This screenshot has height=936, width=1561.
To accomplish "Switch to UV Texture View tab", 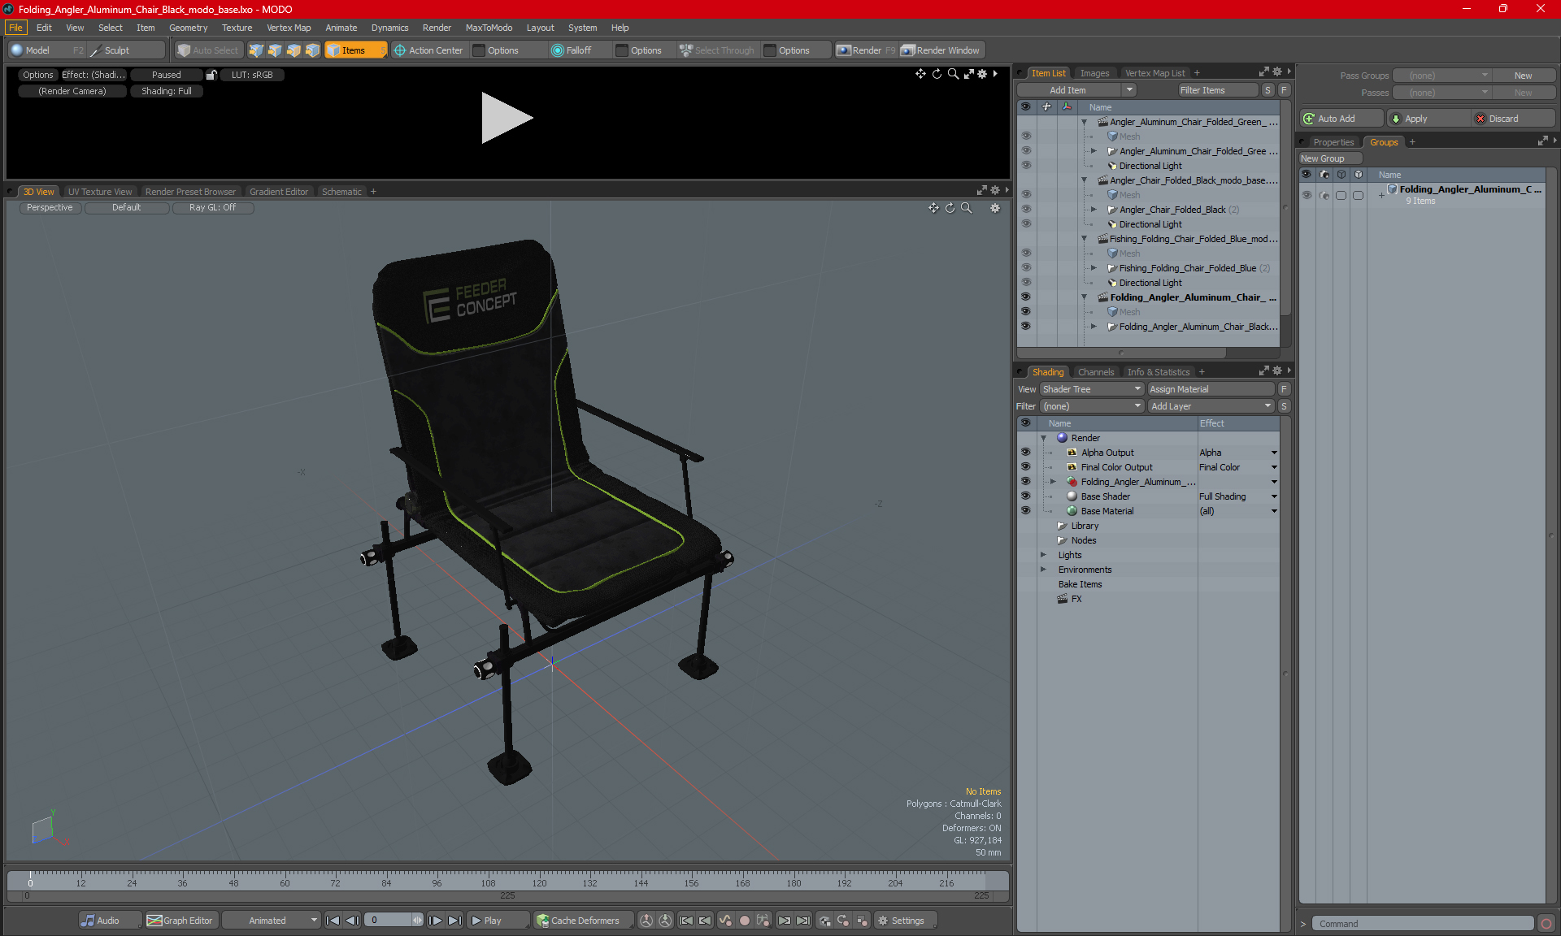I will point(100,192).
